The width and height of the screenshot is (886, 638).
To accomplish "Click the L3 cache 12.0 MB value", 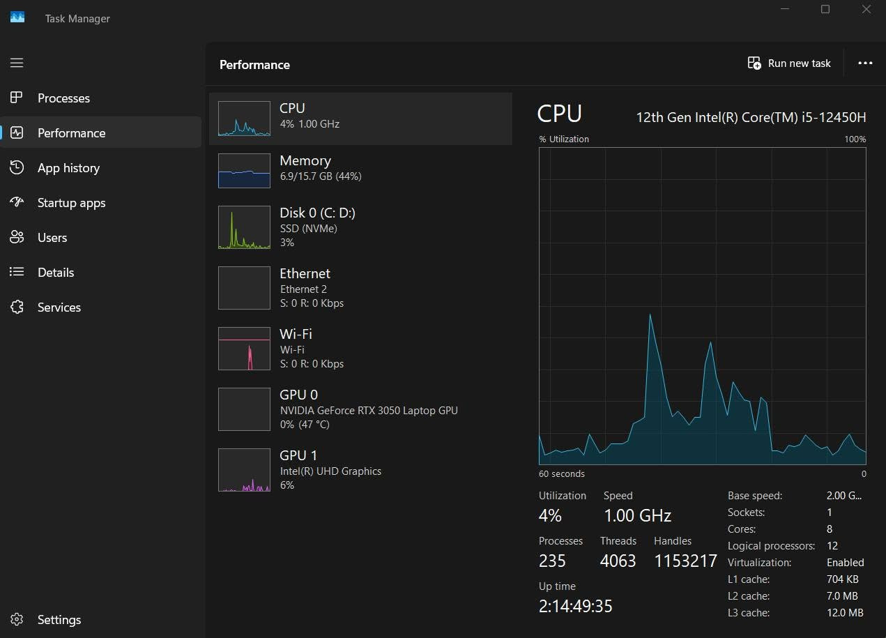I will pos(845,613).
